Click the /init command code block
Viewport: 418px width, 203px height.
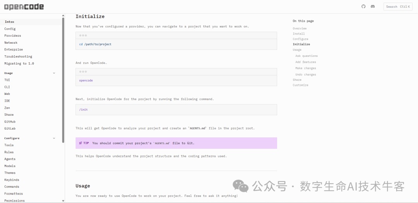click(x=176, y=109)
